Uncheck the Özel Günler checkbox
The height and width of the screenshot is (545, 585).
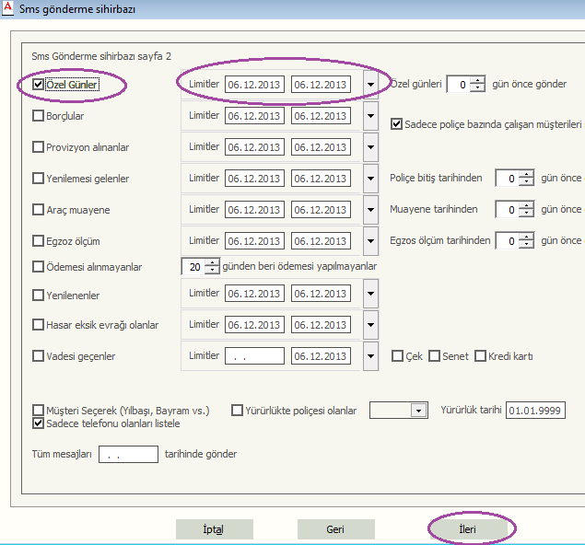click(39, 85)
